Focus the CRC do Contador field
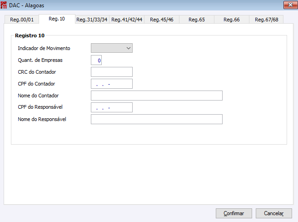 [x=112, y=72]
